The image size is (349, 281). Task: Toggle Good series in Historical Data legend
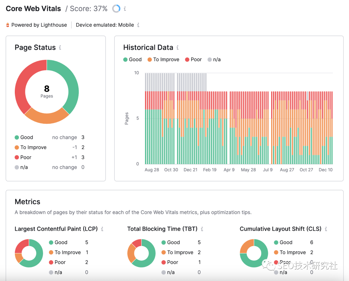coord(132,60)
